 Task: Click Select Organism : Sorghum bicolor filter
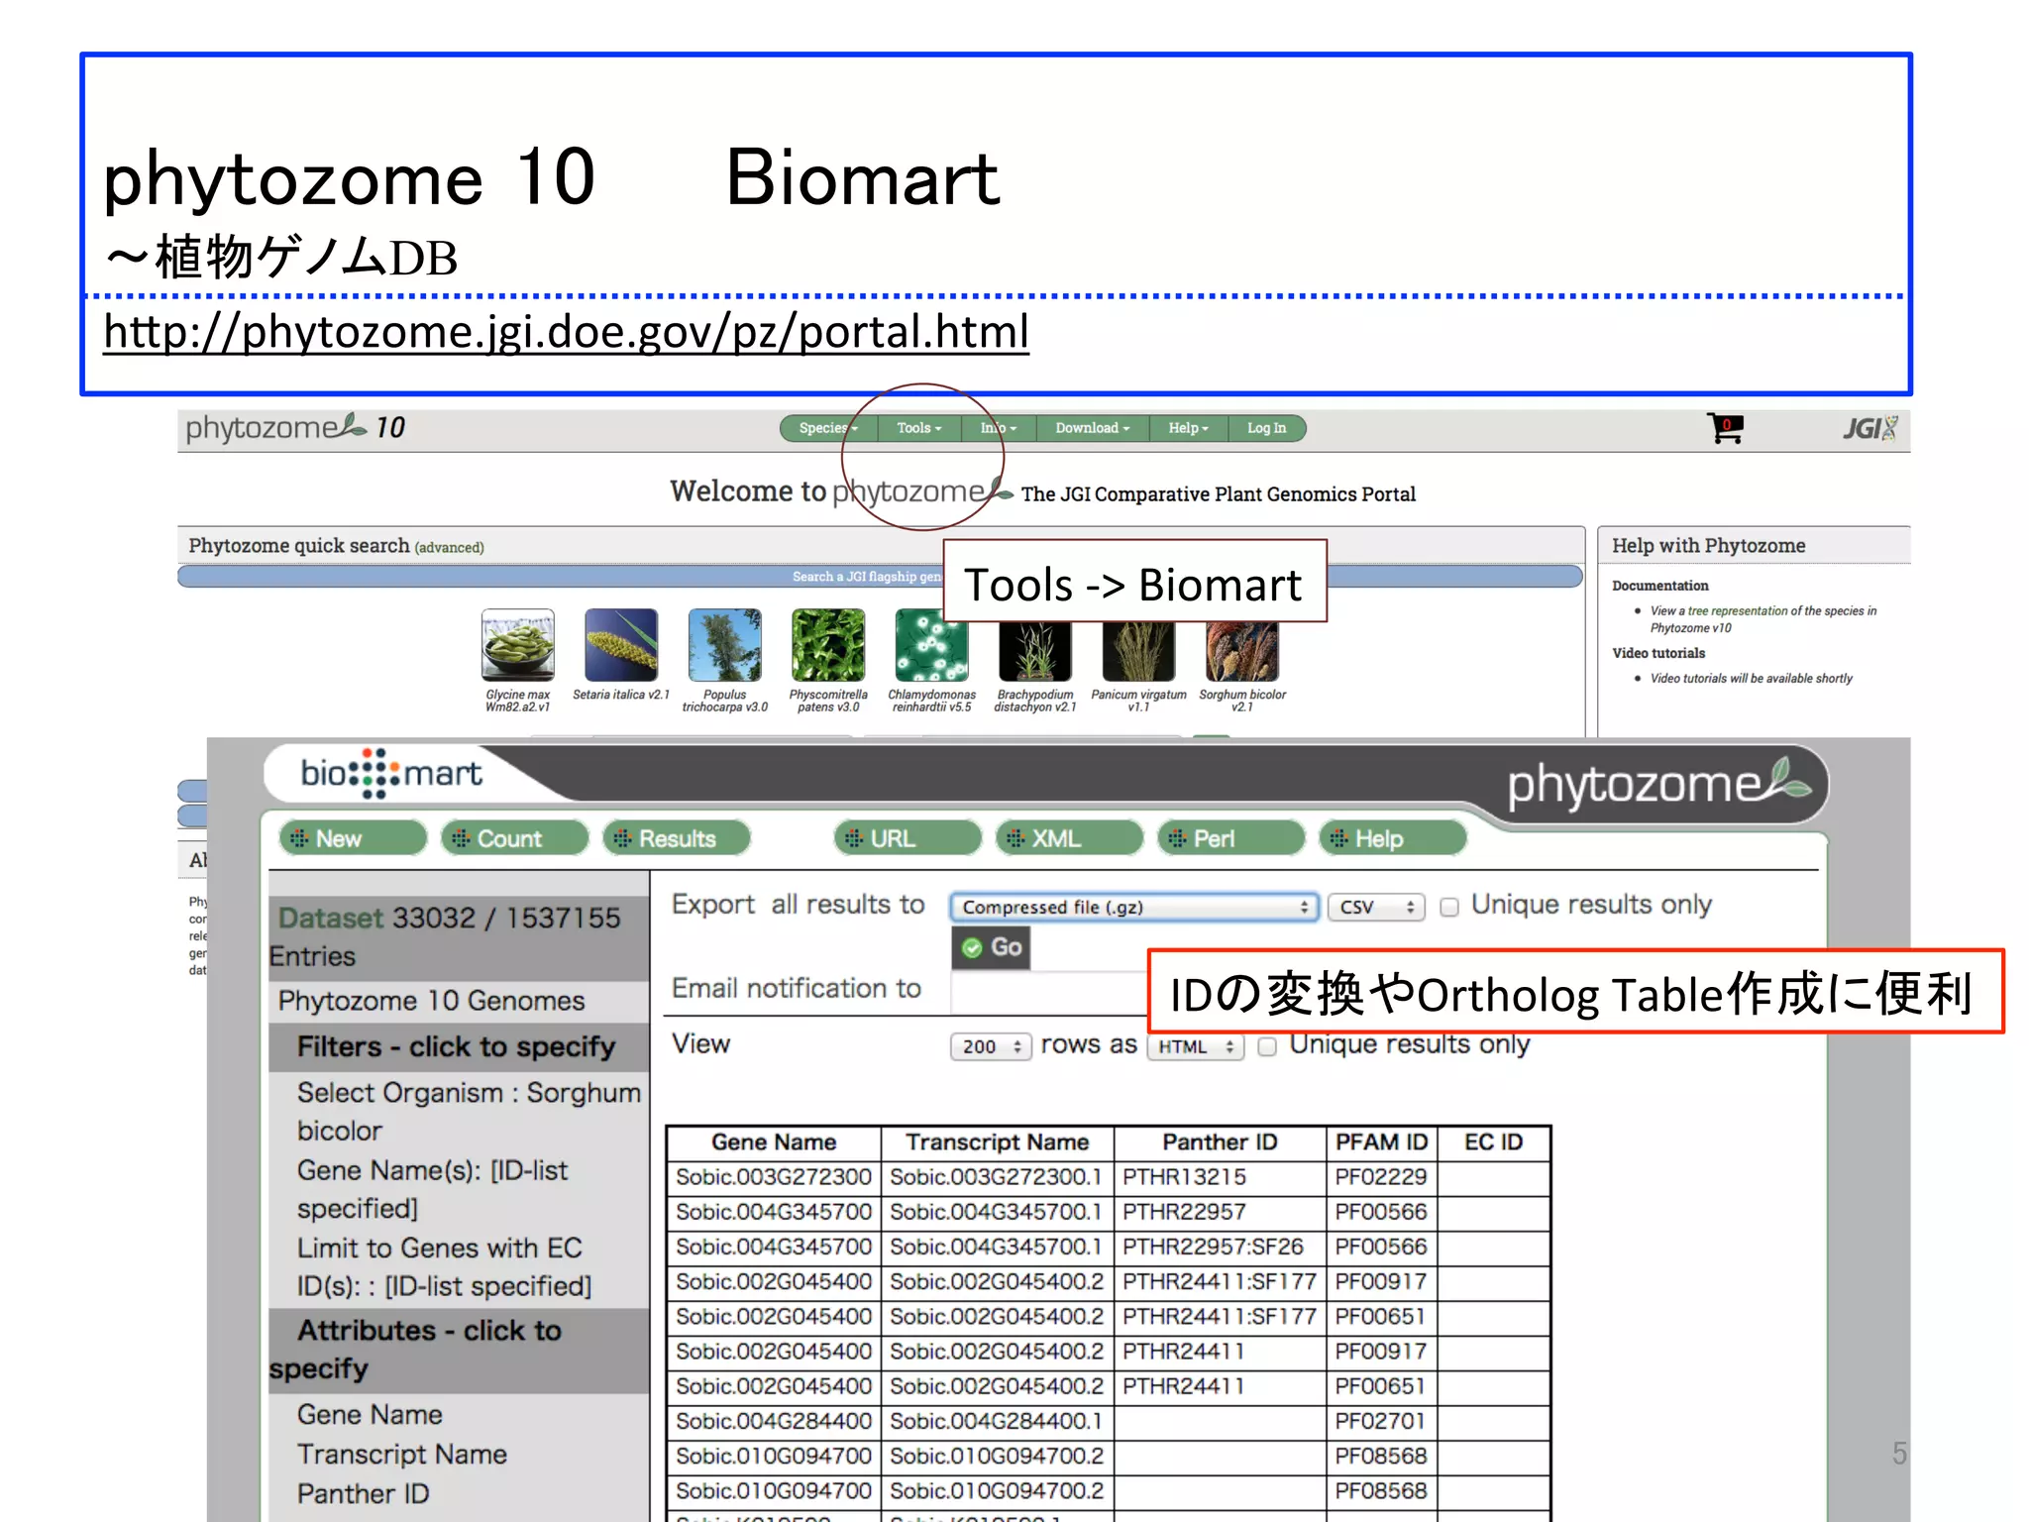[469, 1112]
